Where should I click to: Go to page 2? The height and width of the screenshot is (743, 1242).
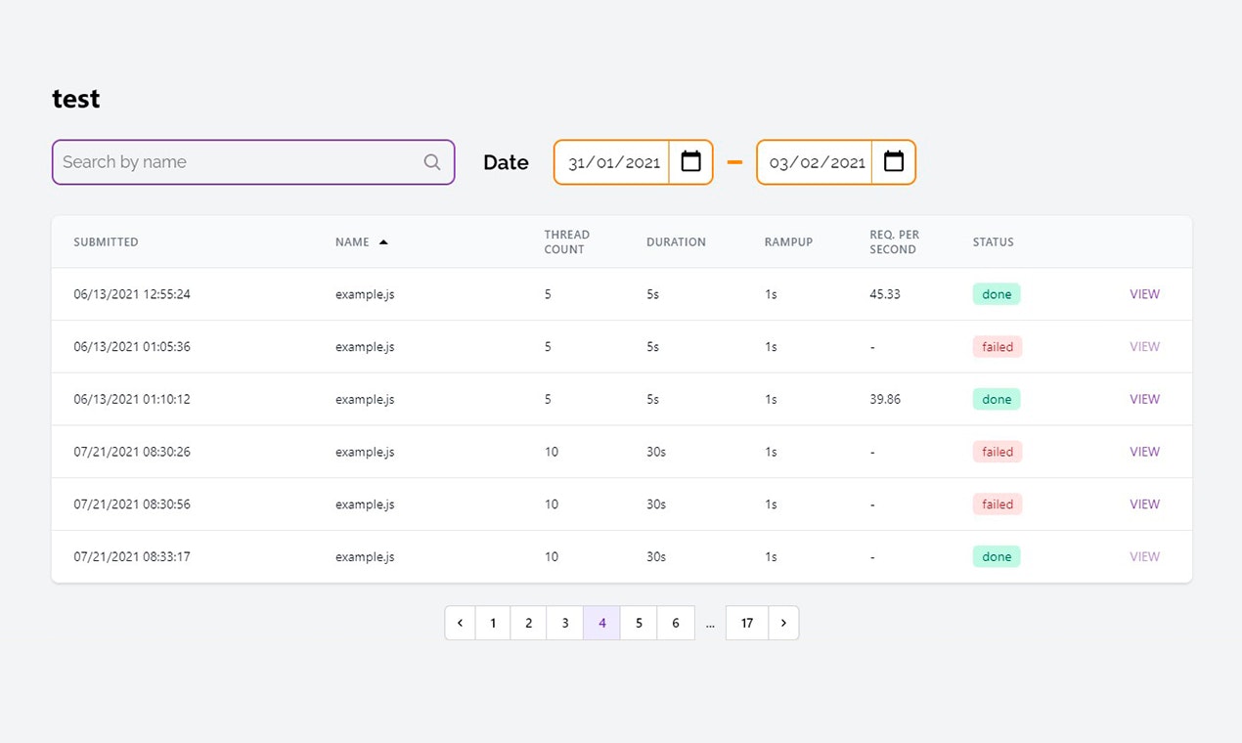point(528,623)
